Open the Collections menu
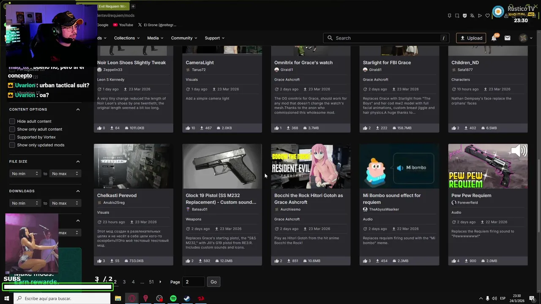The height and width of the screenshot is (304, 541). (x=127, y=38)
